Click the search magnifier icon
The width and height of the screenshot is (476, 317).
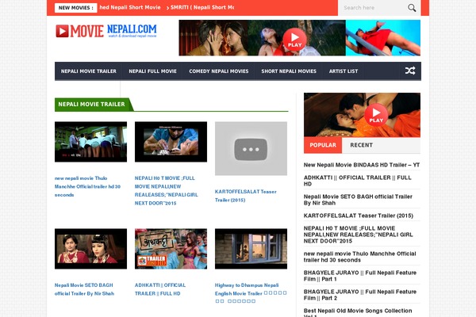tap(412, 8)
